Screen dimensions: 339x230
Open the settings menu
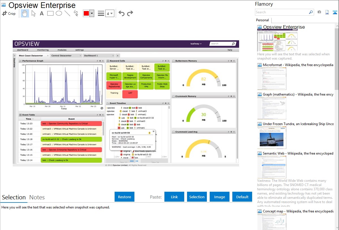tap(80, 50)
